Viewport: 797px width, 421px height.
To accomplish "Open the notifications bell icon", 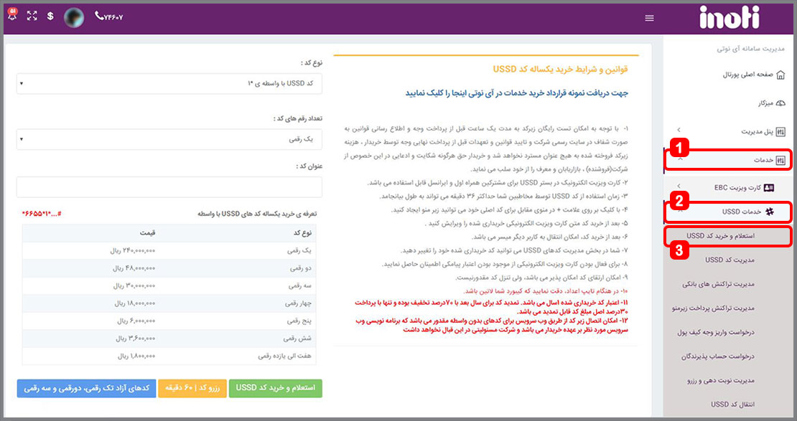I will (12, 16).
